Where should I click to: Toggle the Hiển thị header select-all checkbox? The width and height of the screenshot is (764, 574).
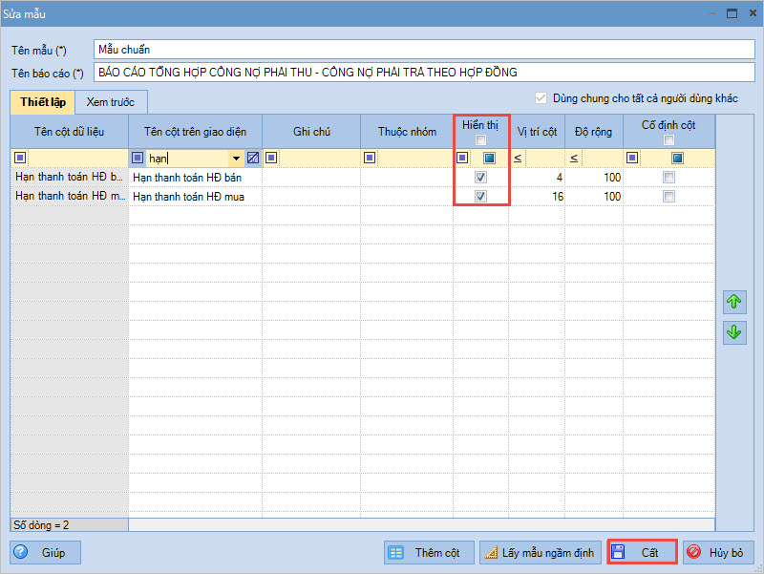481,141
